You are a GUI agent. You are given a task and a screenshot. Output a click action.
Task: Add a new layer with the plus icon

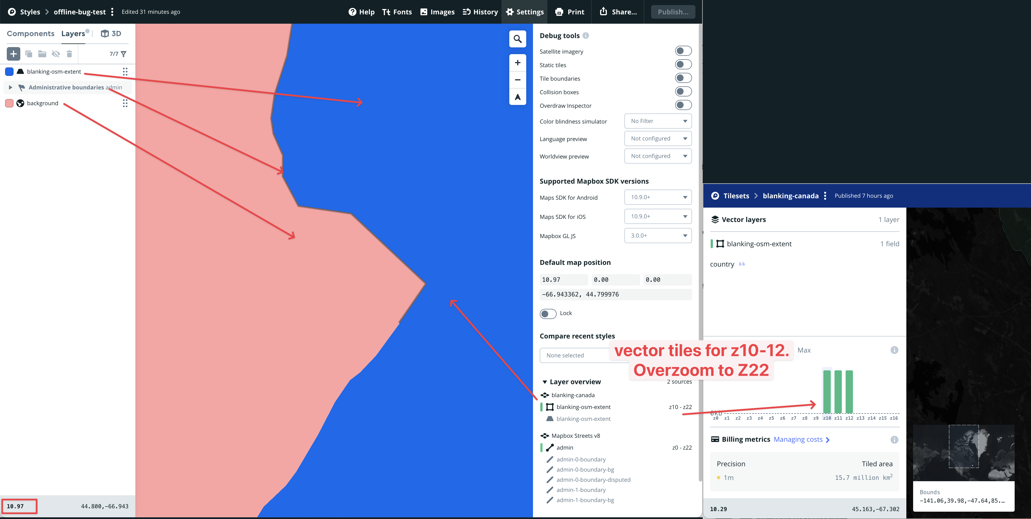coord(13,54)
